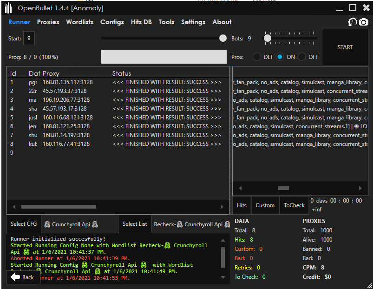The image size is (373, 289).
Task: Enable the DEF proxy option
Action: click(x=257, y=57)
